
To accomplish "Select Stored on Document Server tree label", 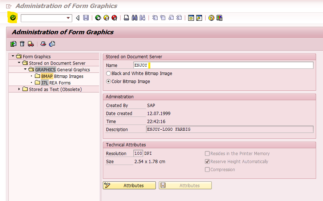I will pyautogui.click(x=57, y=63).
